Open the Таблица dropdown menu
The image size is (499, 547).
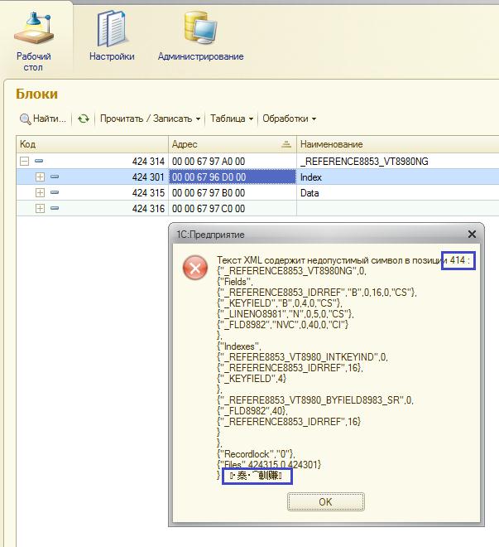coord(231,119)
